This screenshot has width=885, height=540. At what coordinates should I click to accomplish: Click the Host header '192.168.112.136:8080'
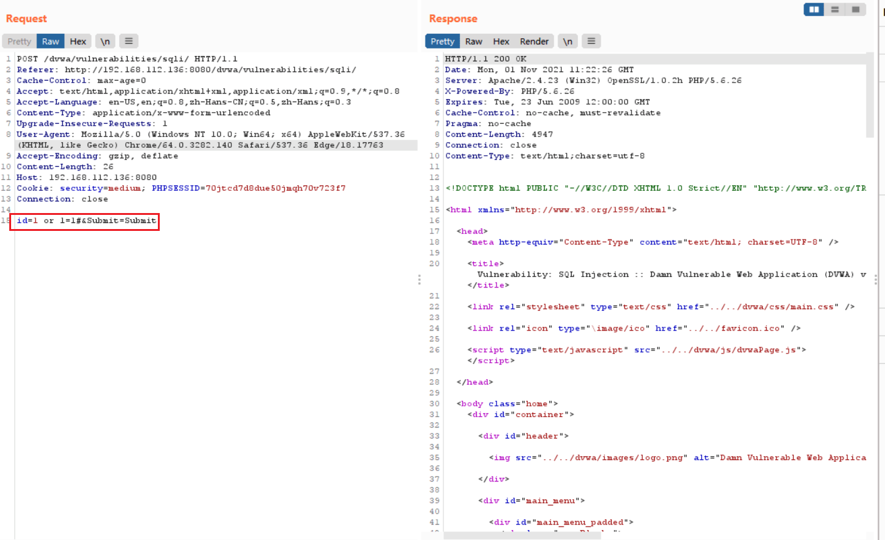[x=87, y=178]
